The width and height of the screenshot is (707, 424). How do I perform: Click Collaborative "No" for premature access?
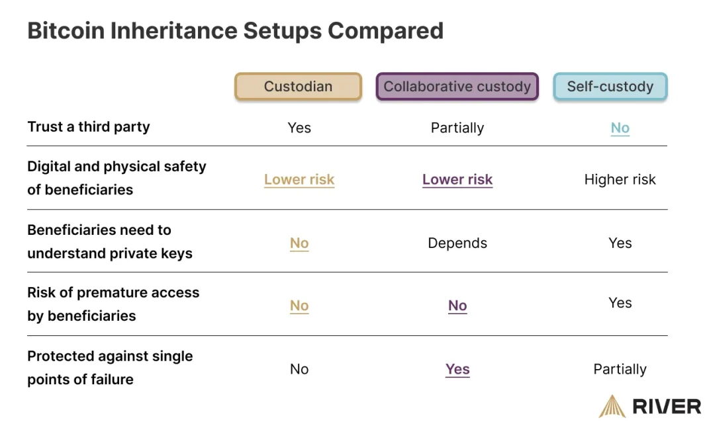457,306
